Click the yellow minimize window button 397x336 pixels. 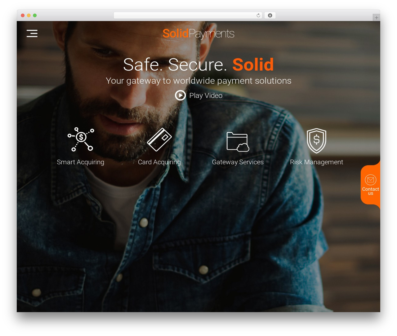tap(29, 15)
